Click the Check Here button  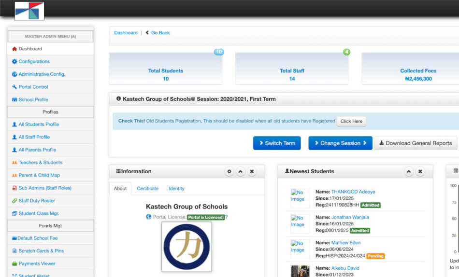[x=351, y=121]
